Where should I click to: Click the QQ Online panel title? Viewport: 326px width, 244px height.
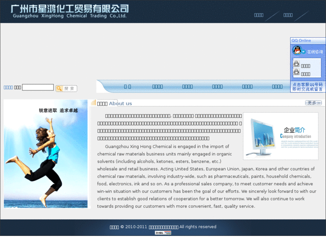[x=301, y=40]
